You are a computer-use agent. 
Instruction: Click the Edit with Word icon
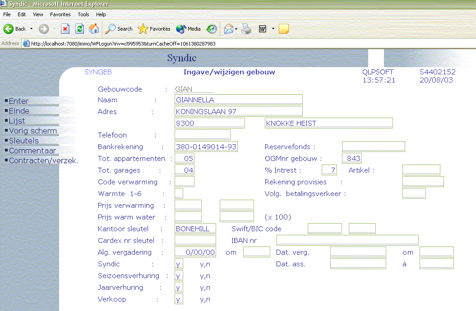(263, 29)
